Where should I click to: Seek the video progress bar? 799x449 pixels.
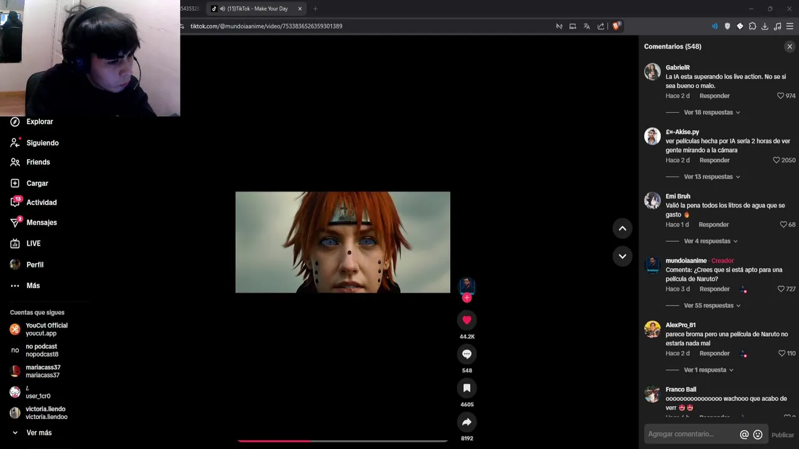(343, 441)
